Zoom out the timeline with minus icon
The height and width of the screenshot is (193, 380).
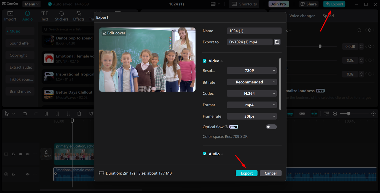(335, 114)
